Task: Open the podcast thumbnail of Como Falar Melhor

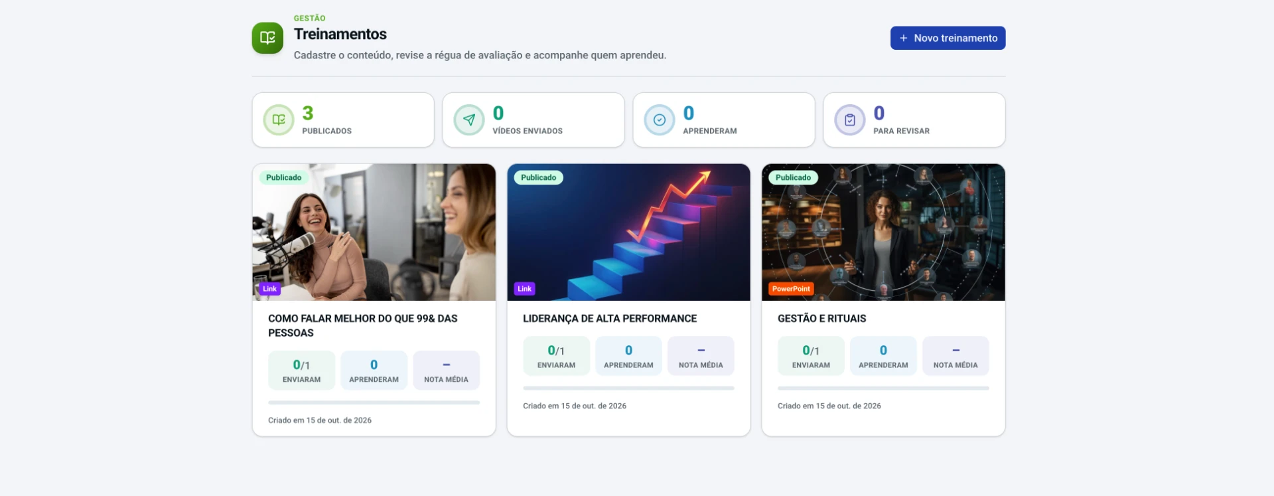Action: pyautogui.click(x=374, y=232)
